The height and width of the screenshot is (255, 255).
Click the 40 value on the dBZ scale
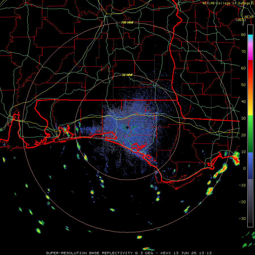pos(243,102)
